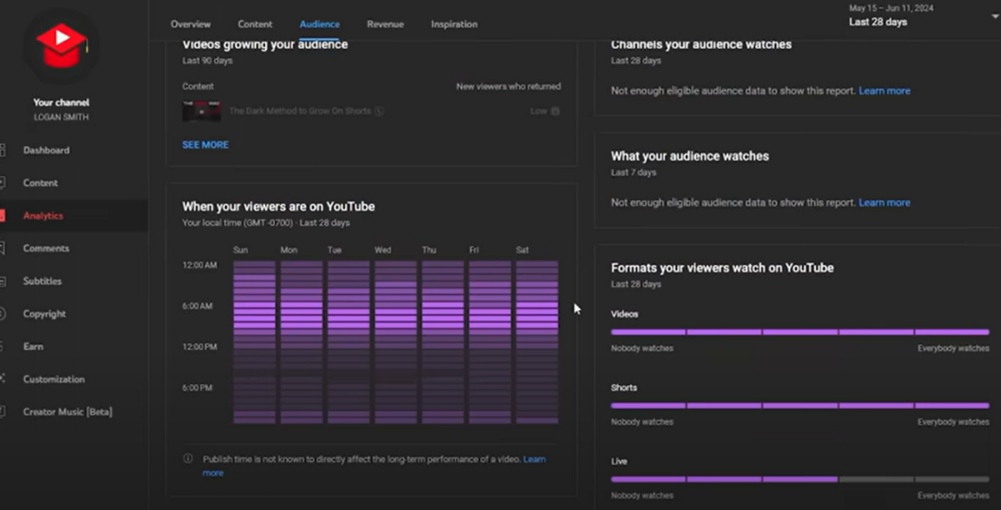Viewport: 1001px width, 510px height.
Task: Click info icon next to publish time note
Action: point(188,459)
